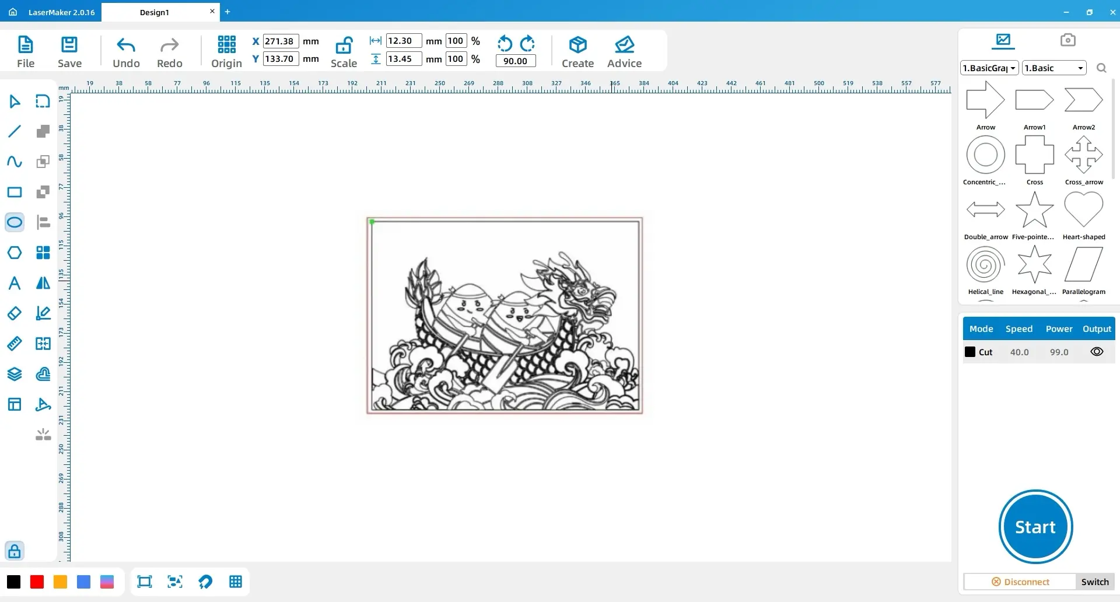Viewport: 1120px width, 602px height.
Task: Open the File menu
Action: [26, 52]
